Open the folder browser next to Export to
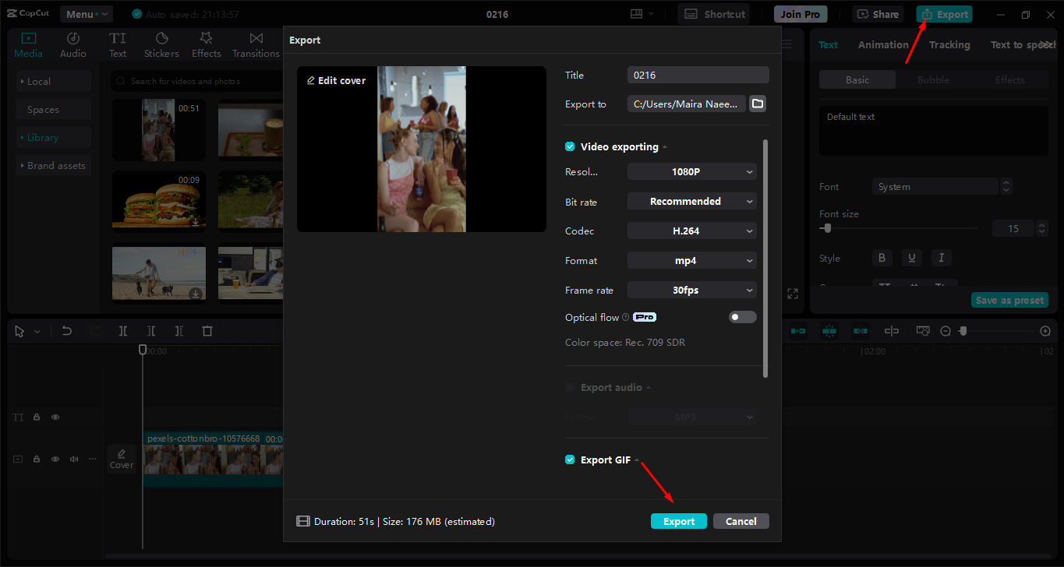1064x567 pixels. 757,103
